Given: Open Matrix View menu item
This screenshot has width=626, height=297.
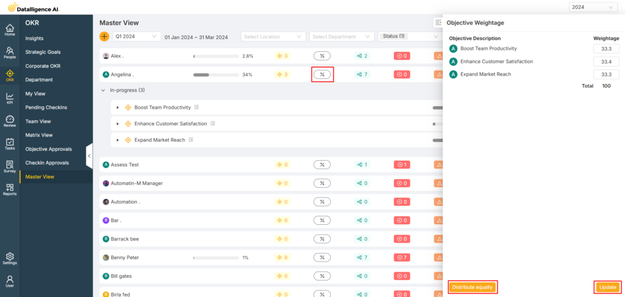Looking at the screenshot, I should coord(39,135).
